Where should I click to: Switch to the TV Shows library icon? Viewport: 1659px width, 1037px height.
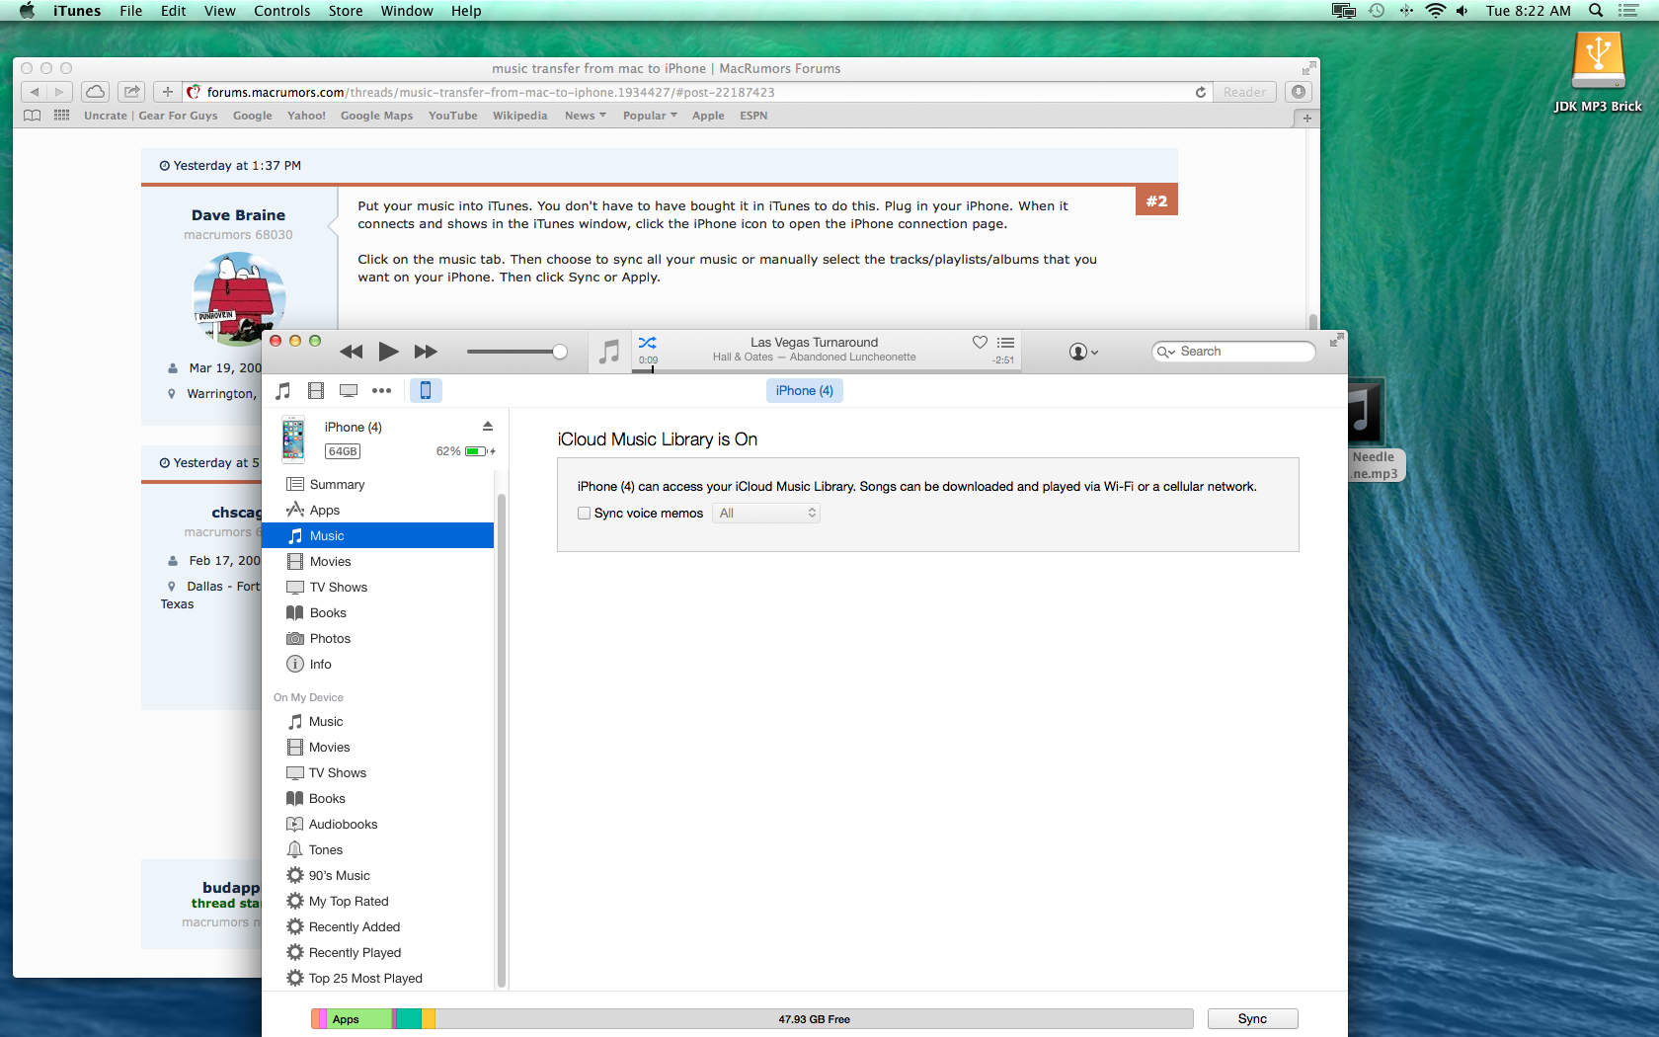(349, 391)
